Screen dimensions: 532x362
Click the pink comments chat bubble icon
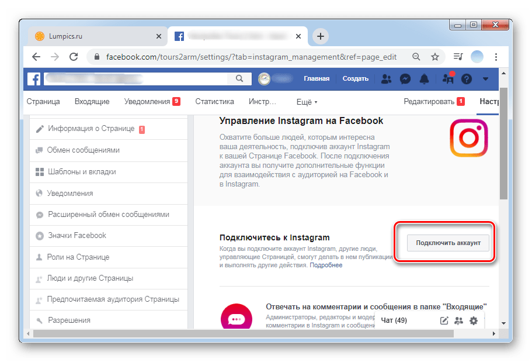click(x=237, y=317)
